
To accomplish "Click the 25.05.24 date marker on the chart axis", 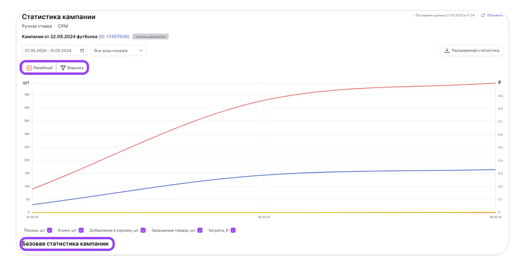I will (x=264, y=217).
